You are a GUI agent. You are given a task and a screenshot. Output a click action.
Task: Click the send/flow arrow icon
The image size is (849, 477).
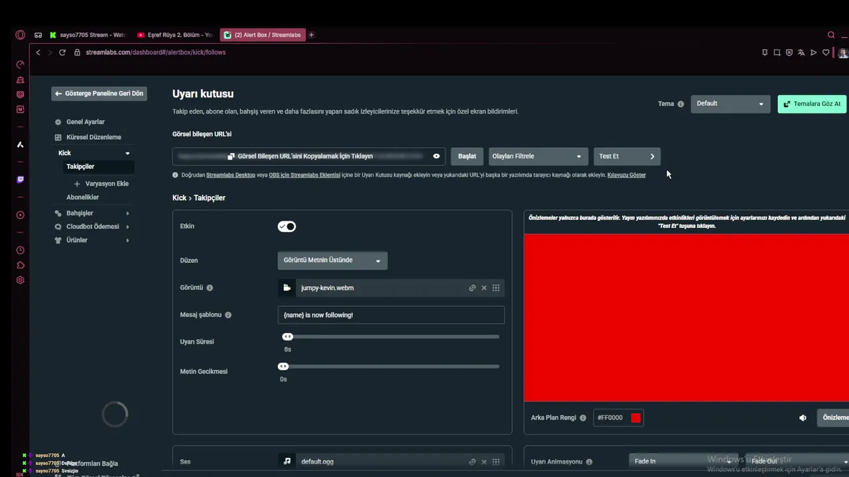813,52
